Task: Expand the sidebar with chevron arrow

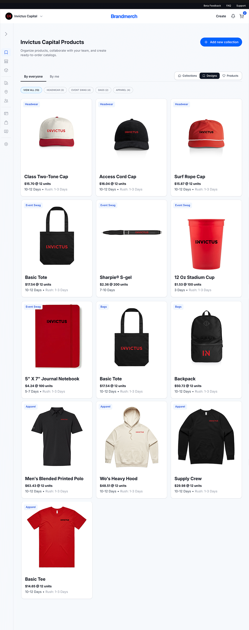Action: click(x=6, y=34)
